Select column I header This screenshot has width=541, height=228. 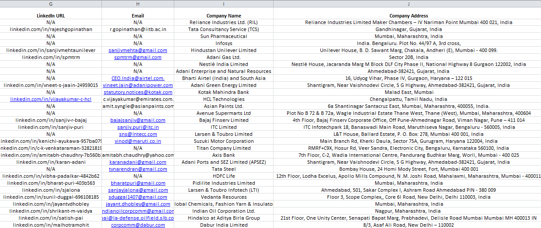point(224,3)
